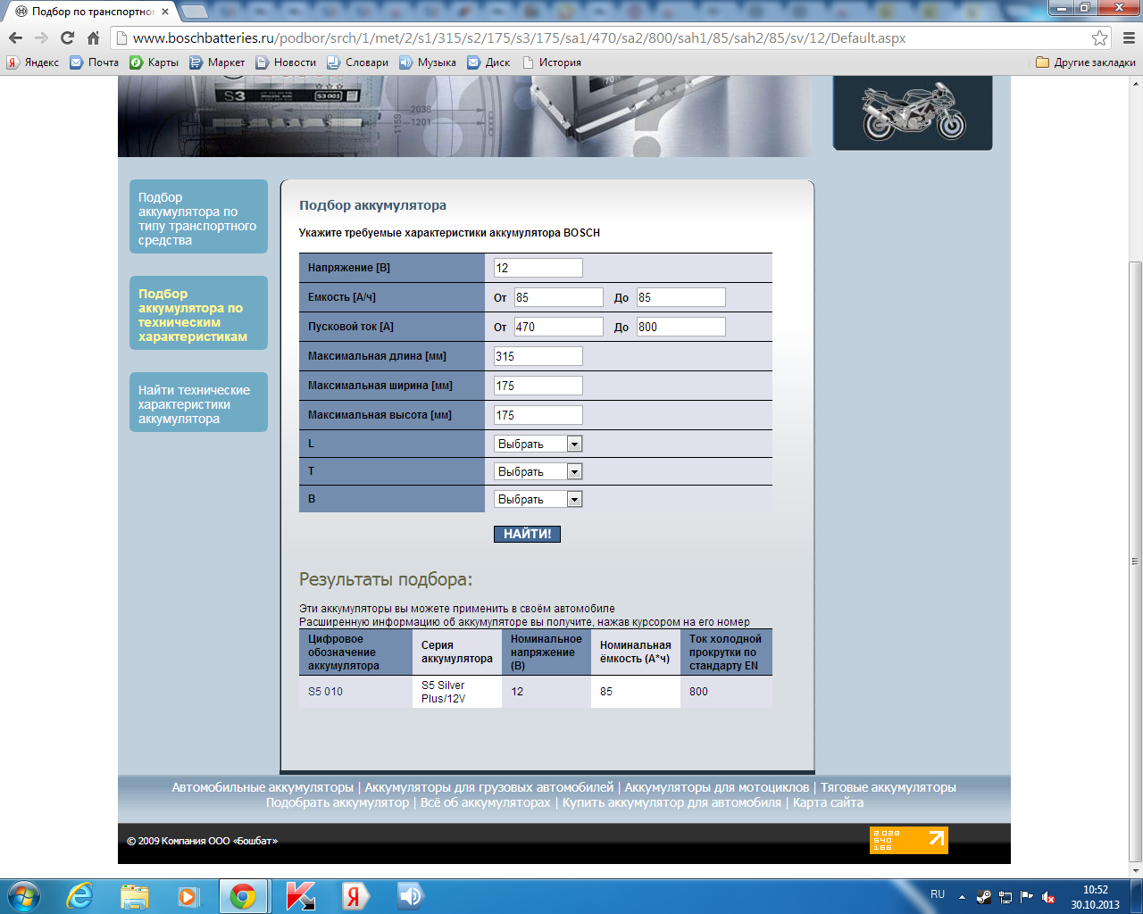Image resolution: width=1143 pixels, height=914 pixels.
Task: Open the Карты bookmark
Action: [x=154, y=62]
